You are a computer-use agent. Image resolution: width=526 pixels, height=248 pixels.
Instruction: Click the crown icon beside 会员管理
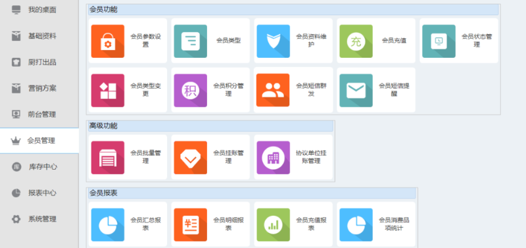tap(16, 141)
